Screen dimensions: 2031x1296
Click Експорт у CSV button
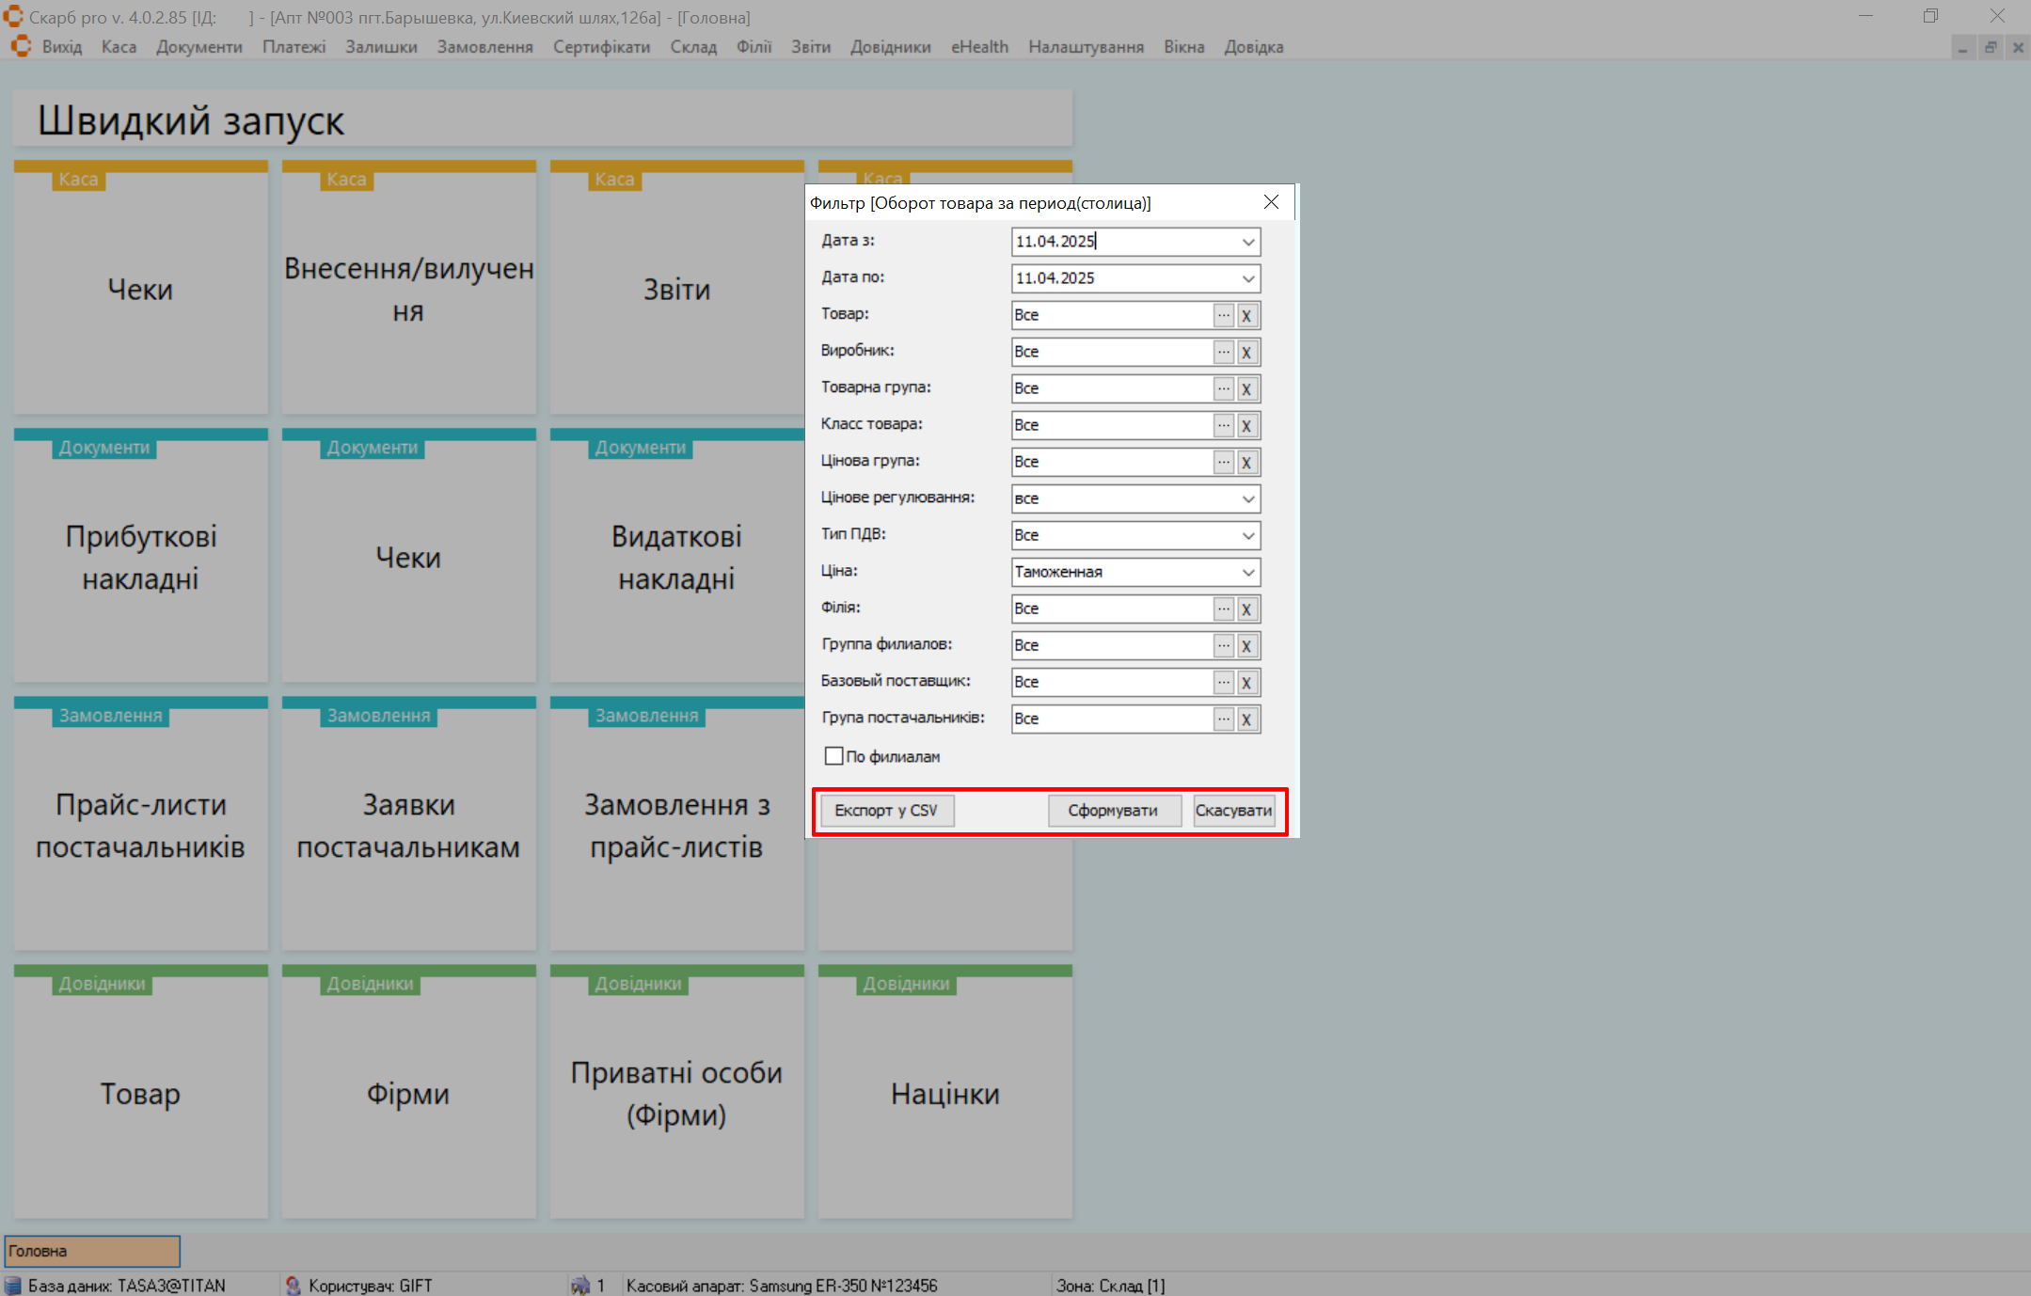(x=886, y=810)
